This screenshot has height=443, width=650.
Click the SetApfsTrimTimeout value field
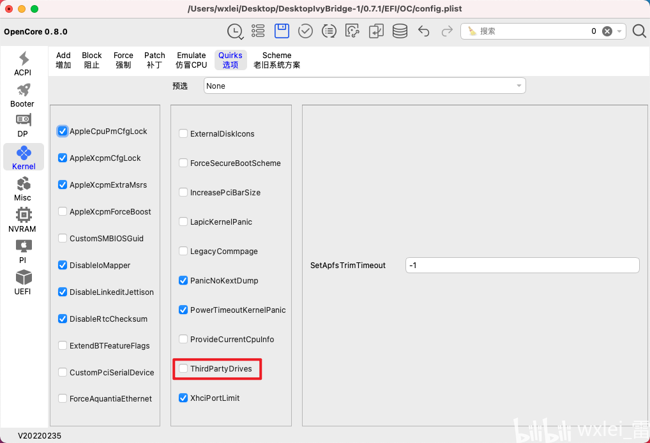(522, 266)
